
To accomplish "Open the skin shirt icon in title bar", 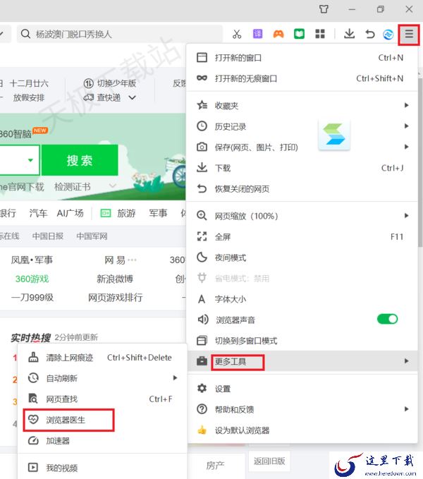I will 324,9.
